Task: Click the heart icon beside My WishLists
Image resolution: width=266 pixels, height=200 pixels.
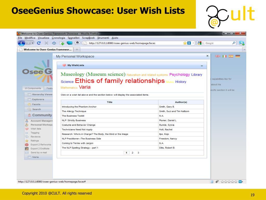Action: (x=64, y=65)
